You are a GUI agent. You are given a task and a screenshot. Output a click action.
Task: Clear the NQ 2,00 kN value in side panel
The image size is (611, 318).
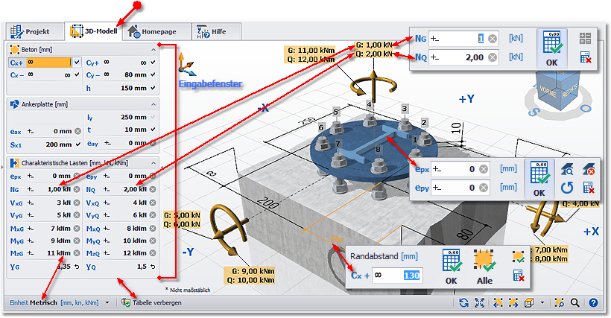click(153, 189)
